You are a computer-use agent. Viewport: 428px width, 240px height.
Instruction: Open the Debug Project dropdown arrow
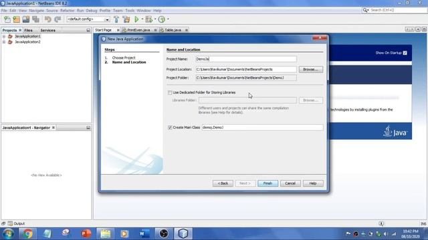point(155,19)
